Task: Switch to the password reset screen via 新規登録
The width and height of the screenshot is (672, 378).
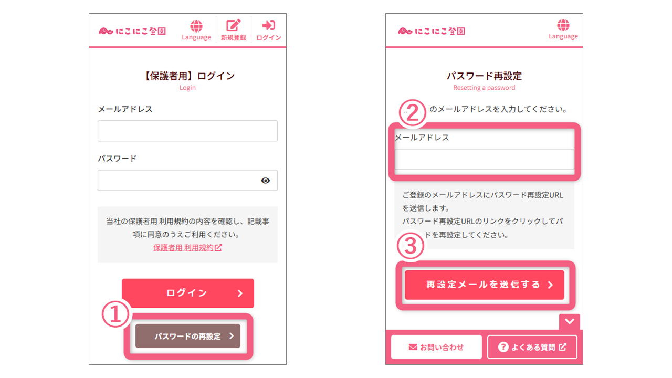Action: tap(234, 29)
